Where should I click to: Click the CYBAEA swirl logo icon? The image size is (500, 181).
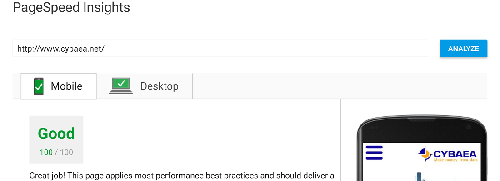click(425, 153)
